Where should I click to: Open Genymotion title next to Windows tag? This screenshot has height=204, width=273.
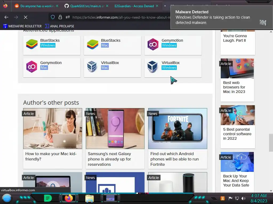coord(172,40)
